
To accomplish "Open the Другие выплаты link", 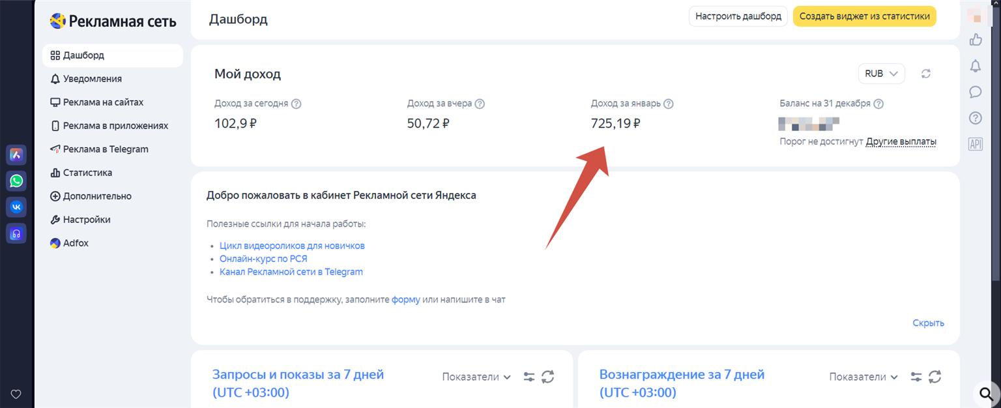I will pyautogui.click(x=901, y=141).
